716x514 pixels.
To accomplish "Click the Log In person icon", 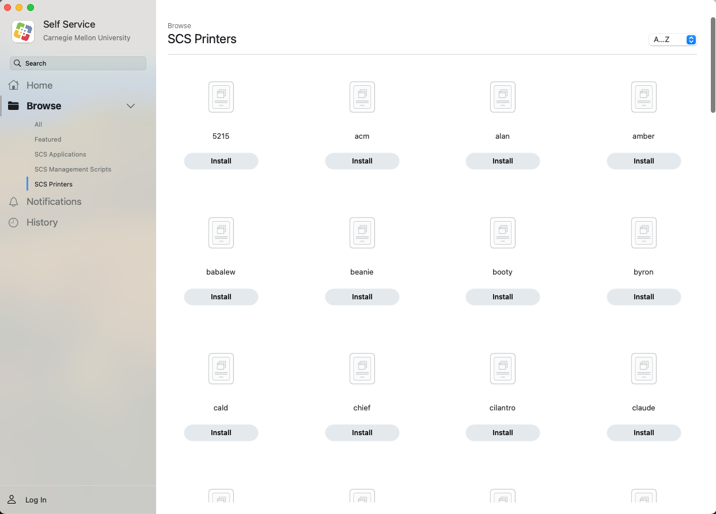I will pos(12,500).
